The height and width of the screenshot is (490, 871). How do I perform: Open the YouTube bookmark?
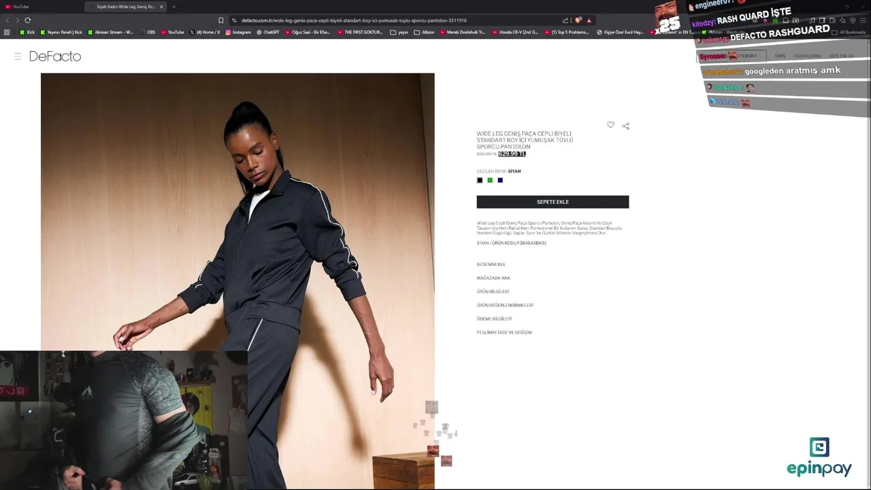coord(172,32)
